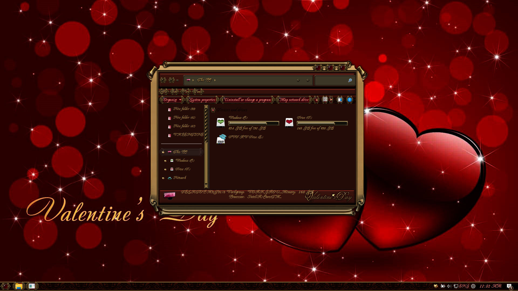The width and height of the screenshot is (518, 291).
Task: Collapse the Devices and drives group
Action: pos(213,110)
